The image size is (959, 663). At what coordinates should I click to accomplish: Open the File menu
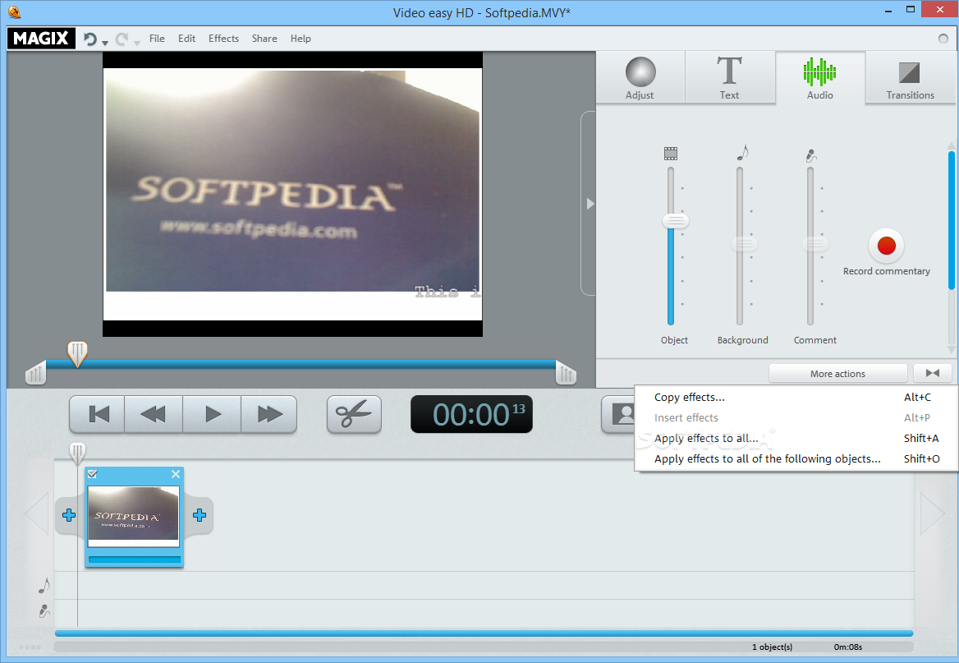[157, 39]
